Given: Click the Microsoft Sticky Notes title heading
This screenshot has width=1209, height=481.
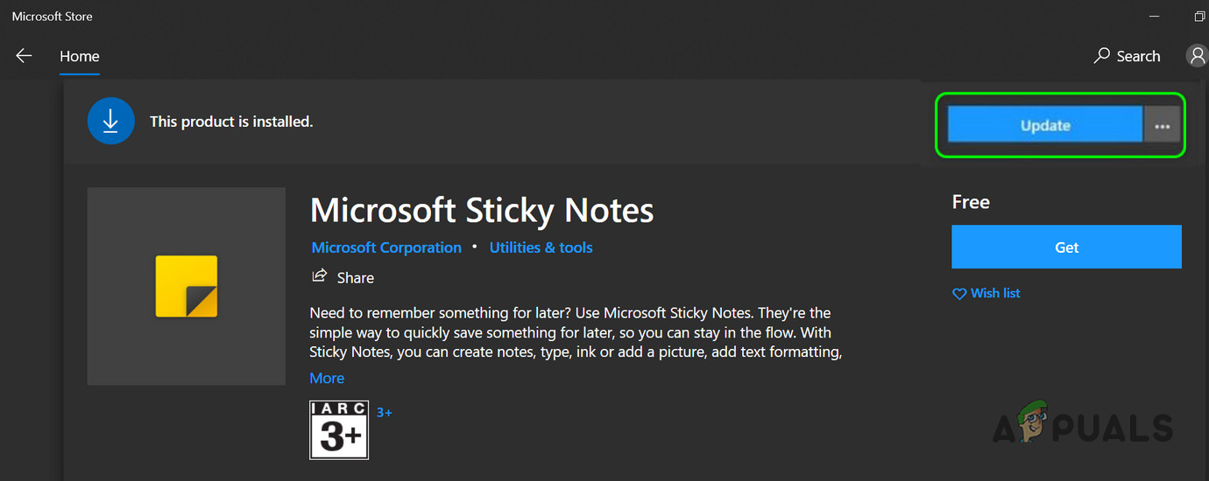Looking at the screenshot, I should tap(482, 211).
